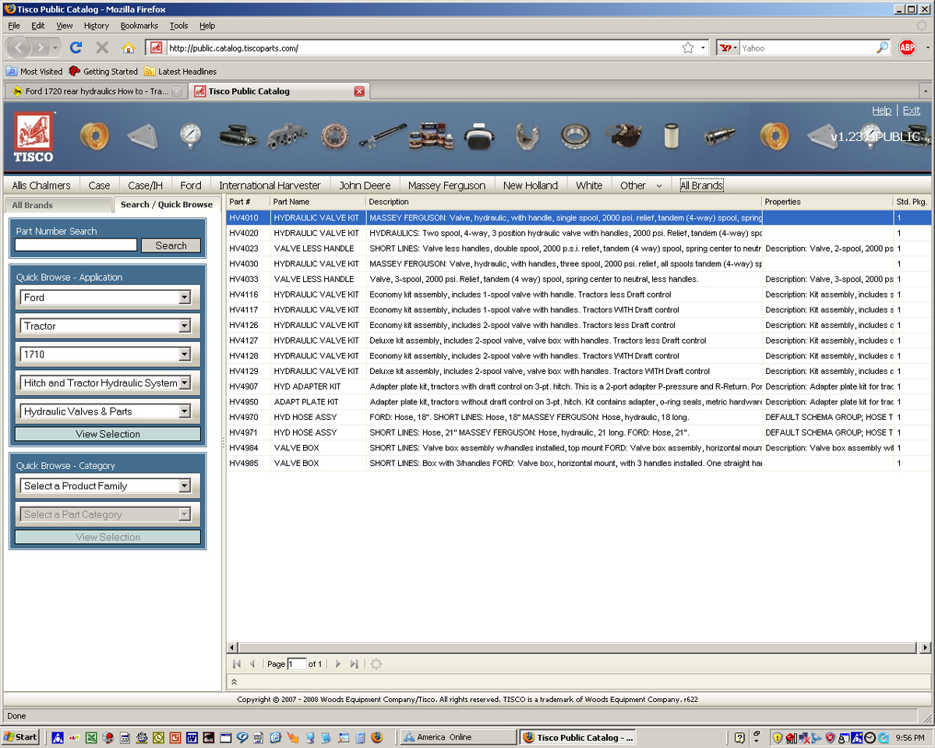Click the Firefox reload page icon
This screenshot has height=748, width=935.
point(76,48)
